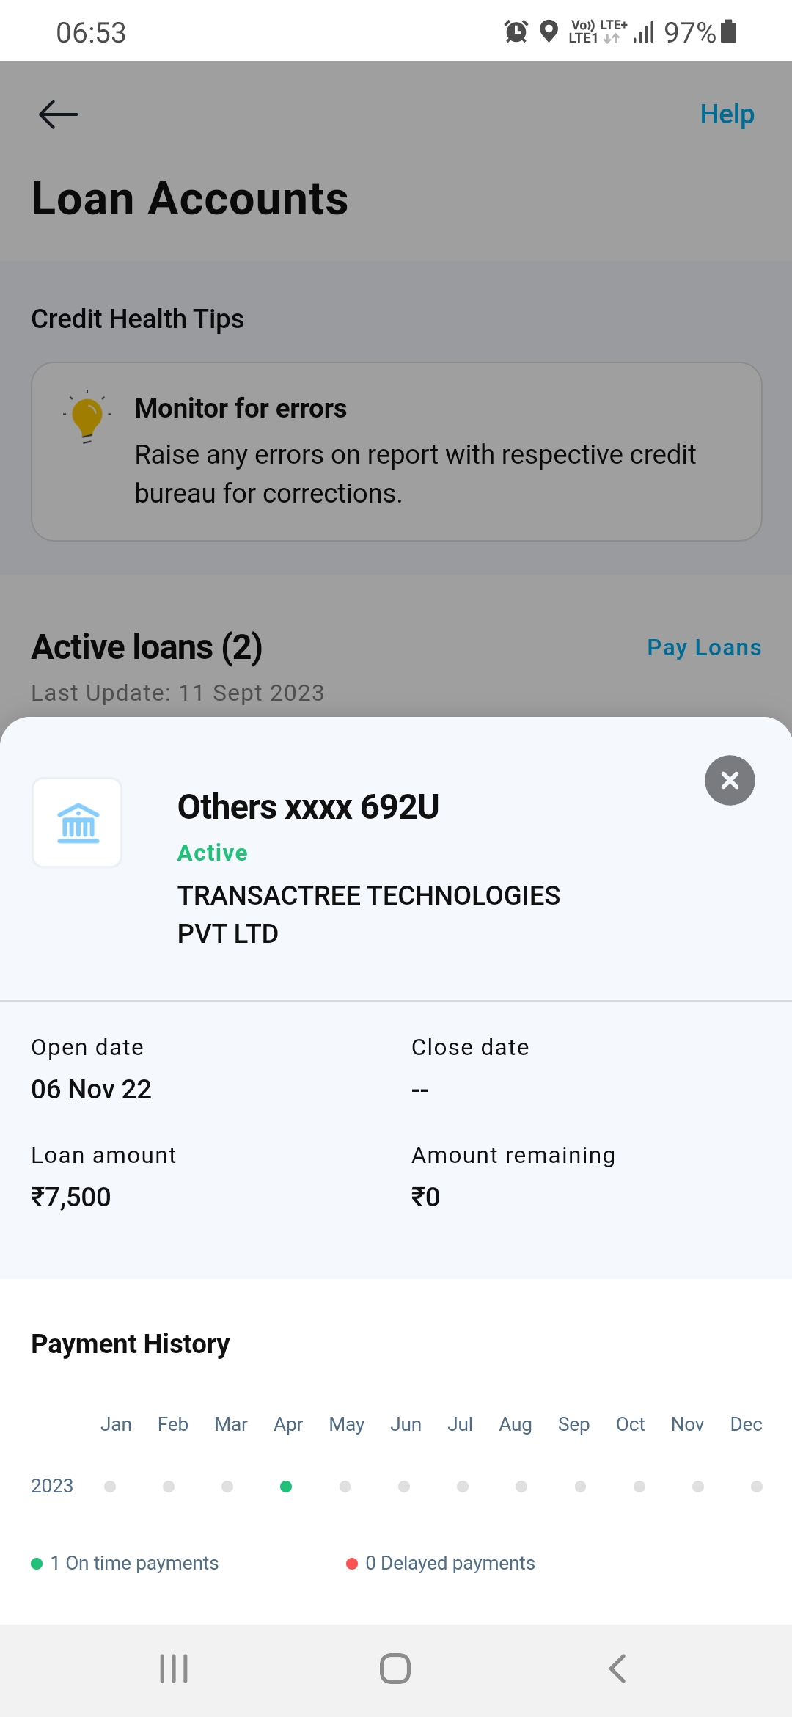Tap the lightbulb tip icon
Image resolution: width=792 pixels, height=1717 pixels.
click(x=87, y=418)
